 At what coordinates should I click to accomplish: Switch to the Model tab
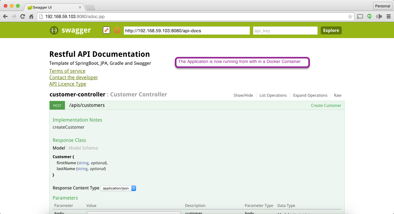(59, 148)
